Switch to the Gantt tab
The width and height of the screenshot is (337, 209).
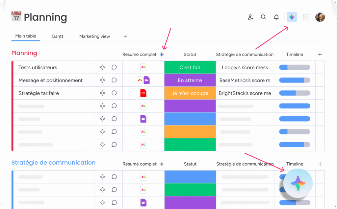[57, 36]
